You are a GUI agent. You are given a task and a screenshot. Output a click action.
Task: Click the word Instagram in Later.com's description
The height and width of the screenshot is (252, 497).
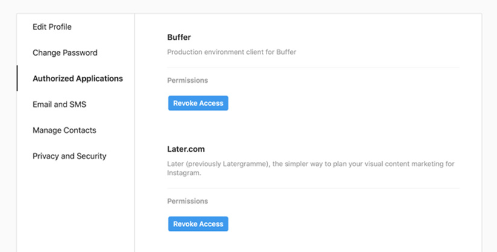(184, 172)
